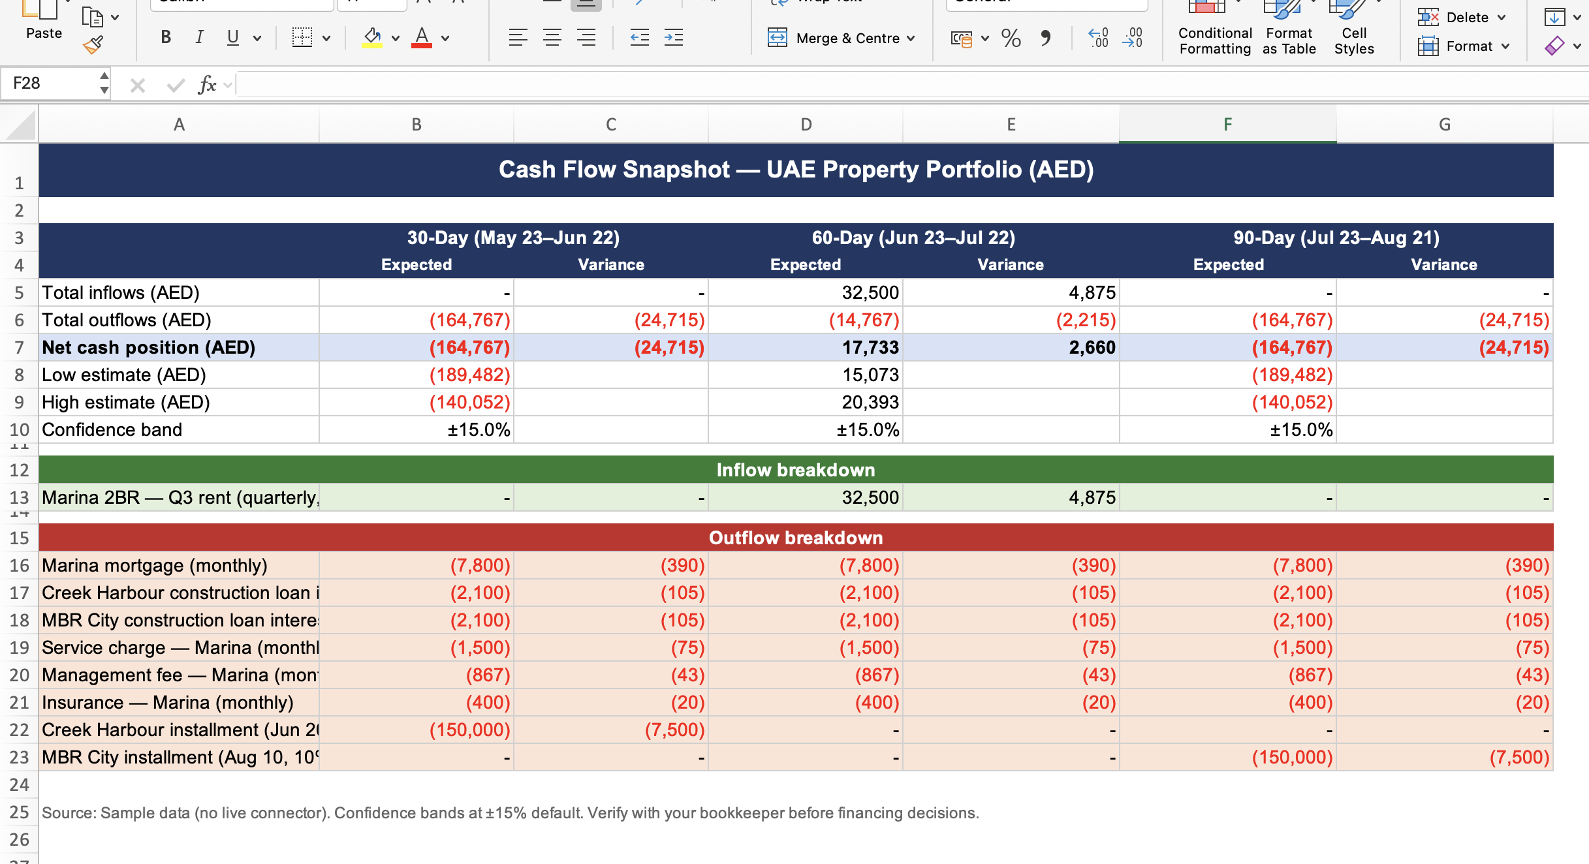The image size is (1589, 864).
Task: Open Cell Styles
Action: (x=1354, y=29)
